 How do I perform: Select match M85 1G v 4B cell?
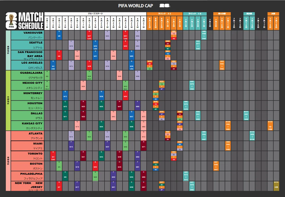point(174,35)
